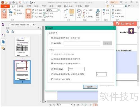Screen dimensions: 140x107
Task: Open the bookmarks panel icon in left sidebar
Action: [x=3, y=35]
